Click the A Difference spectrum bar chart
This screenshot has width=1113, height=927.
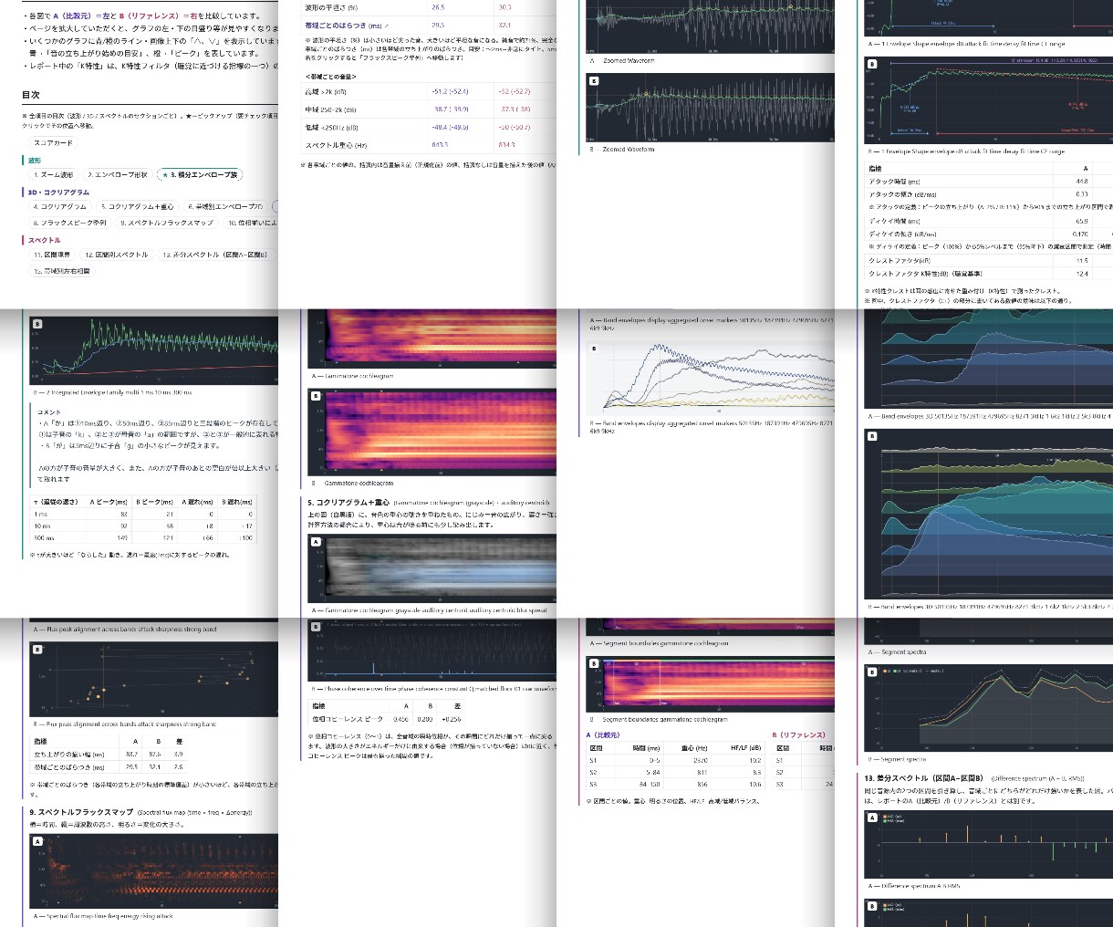[988, 845]
